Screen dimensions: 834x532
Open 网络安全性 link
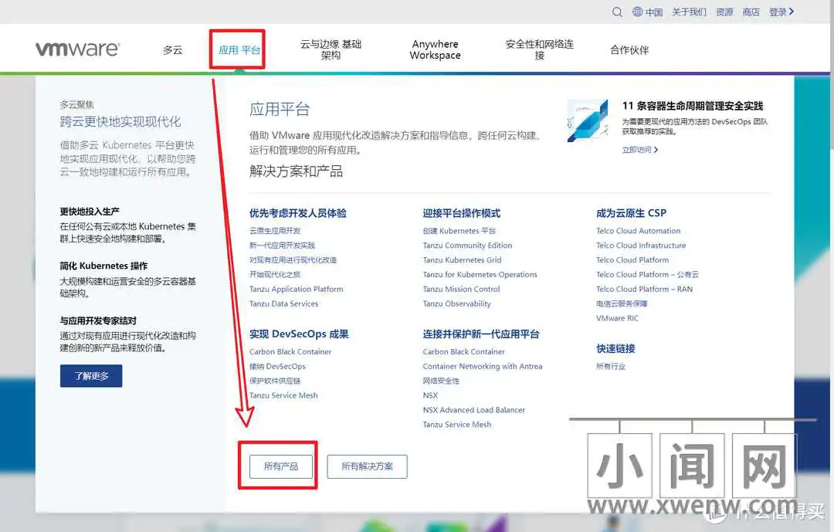[x=441, y=381]
